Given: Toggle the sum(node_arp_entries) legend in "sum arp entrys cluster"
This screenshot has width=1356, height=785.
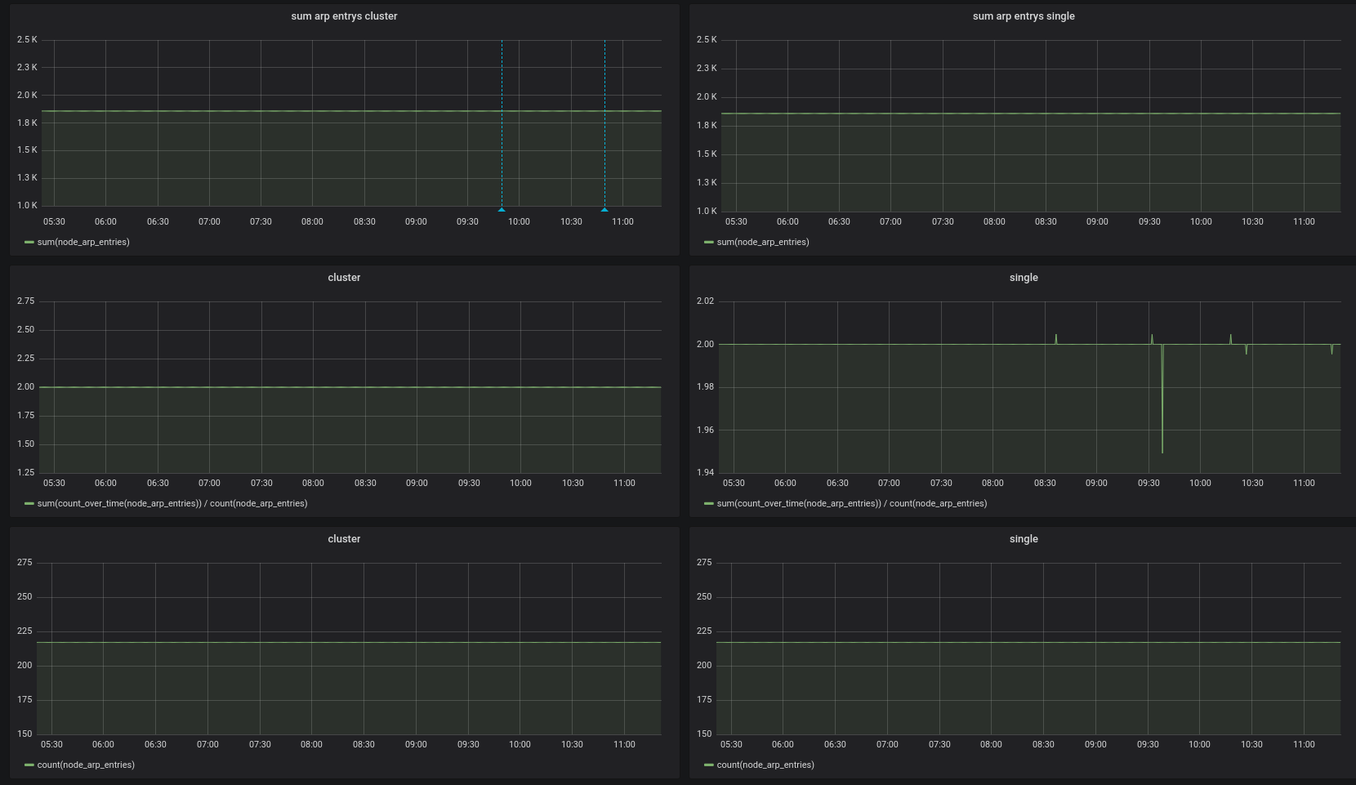Looking at the screenshot, I should [83, 242].
